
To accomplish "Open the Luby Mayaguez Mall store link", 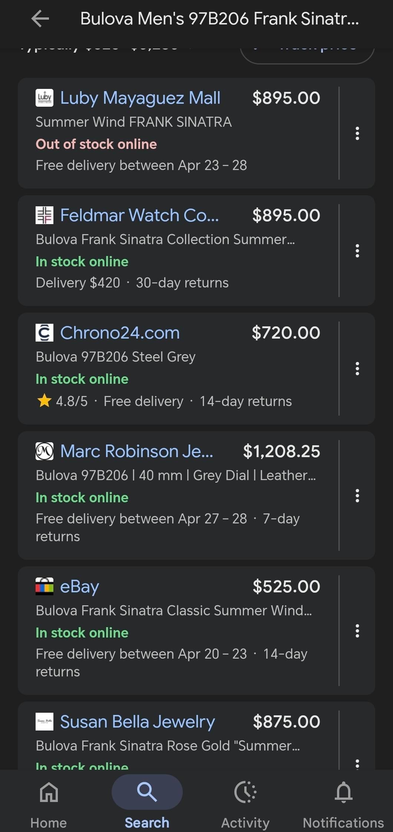I will click(140, 98).
